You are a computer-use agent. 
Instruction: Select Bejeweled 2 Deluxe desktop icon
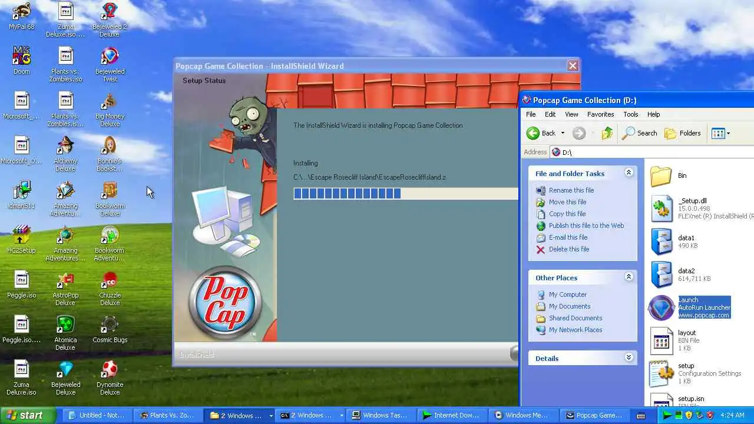point(110,20)
